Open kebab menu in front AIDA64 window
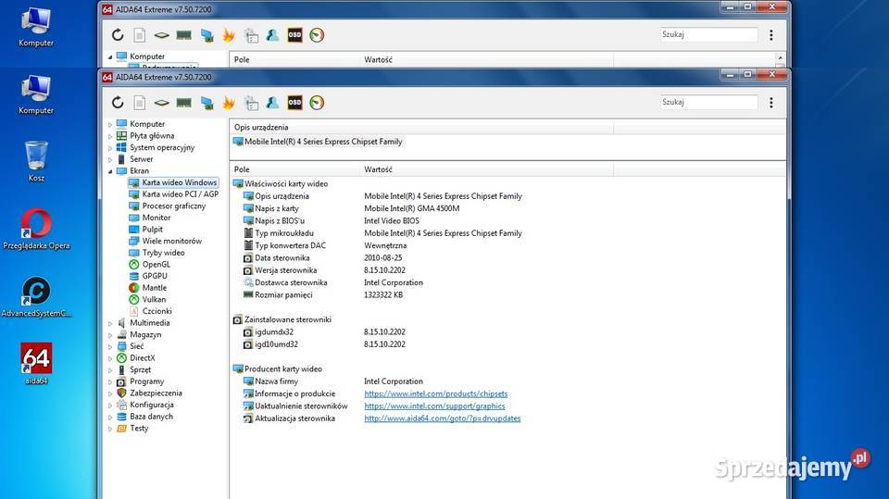 (771, 103)
